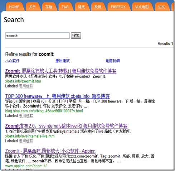Viewport: 175px width, 171px height.
Task: Open Zoom It 屏幕画笔 Appinn result
Action: coord(50,151)
